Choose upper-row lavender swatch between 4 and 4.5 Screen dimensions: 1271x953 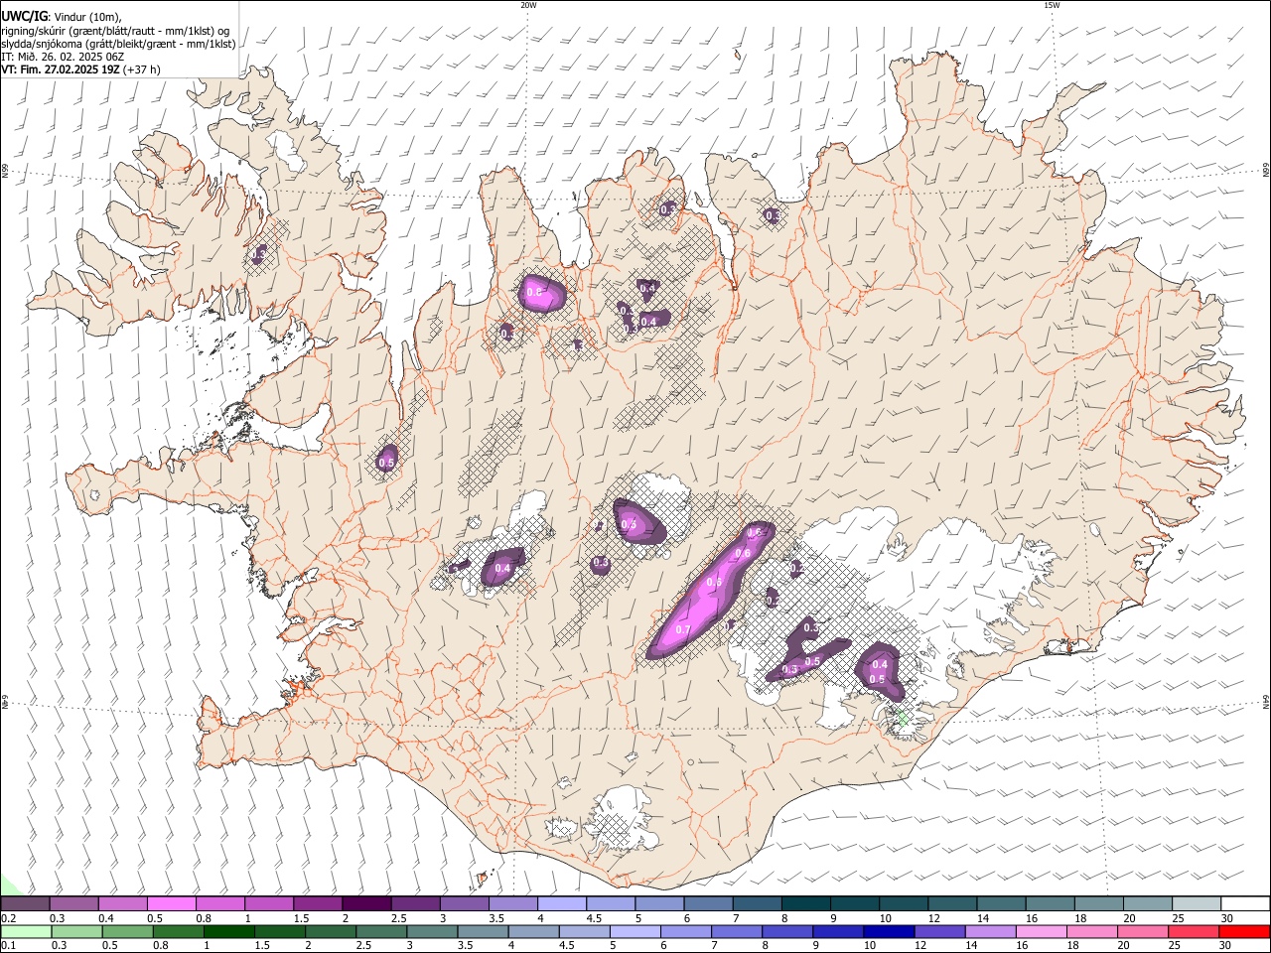pyautogui.click(x=560, y=903)
